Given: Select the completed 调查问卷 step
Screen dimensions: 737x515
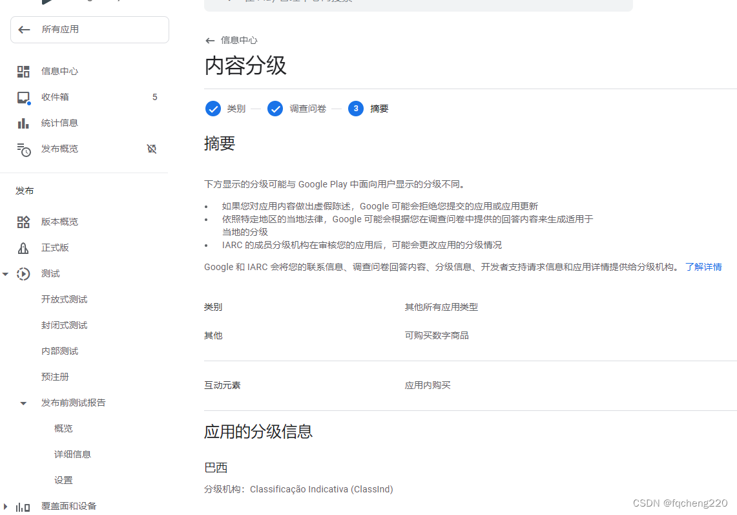Looking at the screenshot, I should click(x=275, y=109).
